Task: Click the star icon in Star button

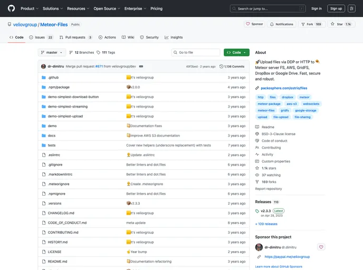Action: pyautogui.click(x=332, y=24)
